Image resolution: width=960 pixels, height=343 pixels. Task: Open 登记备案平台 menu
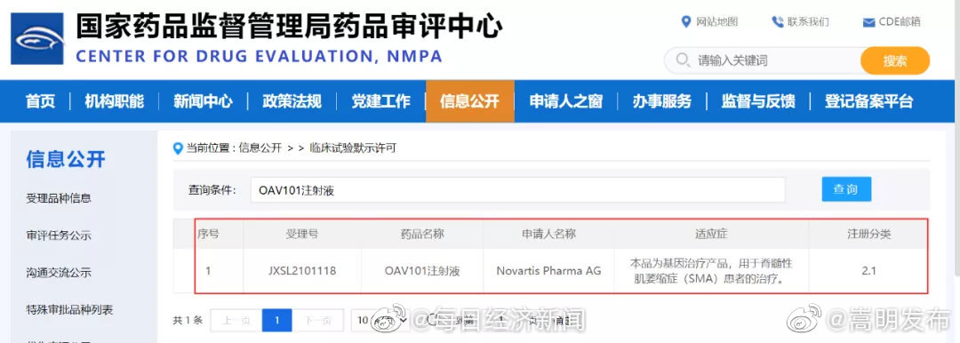[868, 101]
